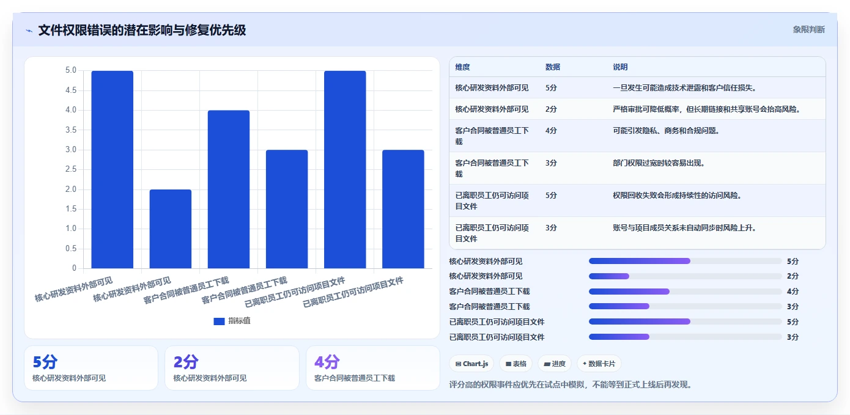Click the 核心研发资料外部可见 progress bar showing 2分
Screen dimensions: 850x415
686,276
